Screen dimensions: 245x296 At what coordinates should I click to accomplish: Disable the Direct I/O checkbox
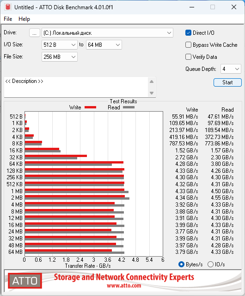point(188,33)
